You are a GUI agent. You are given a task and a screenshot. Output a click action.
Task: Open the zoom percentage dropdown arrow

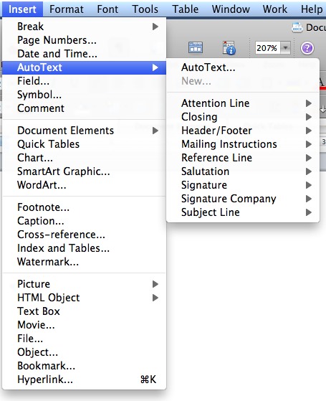coord(285,48)
